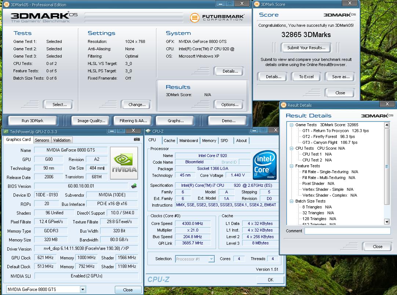
Task: Switch to the Sensors tab in GPU-Z
Action: 42,140
